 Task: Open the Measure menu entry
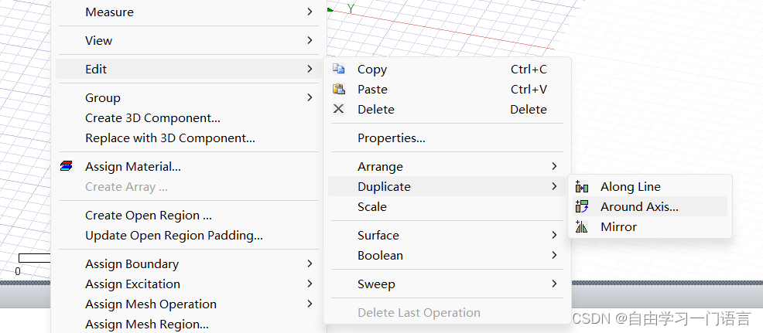[x=189, y=12]
